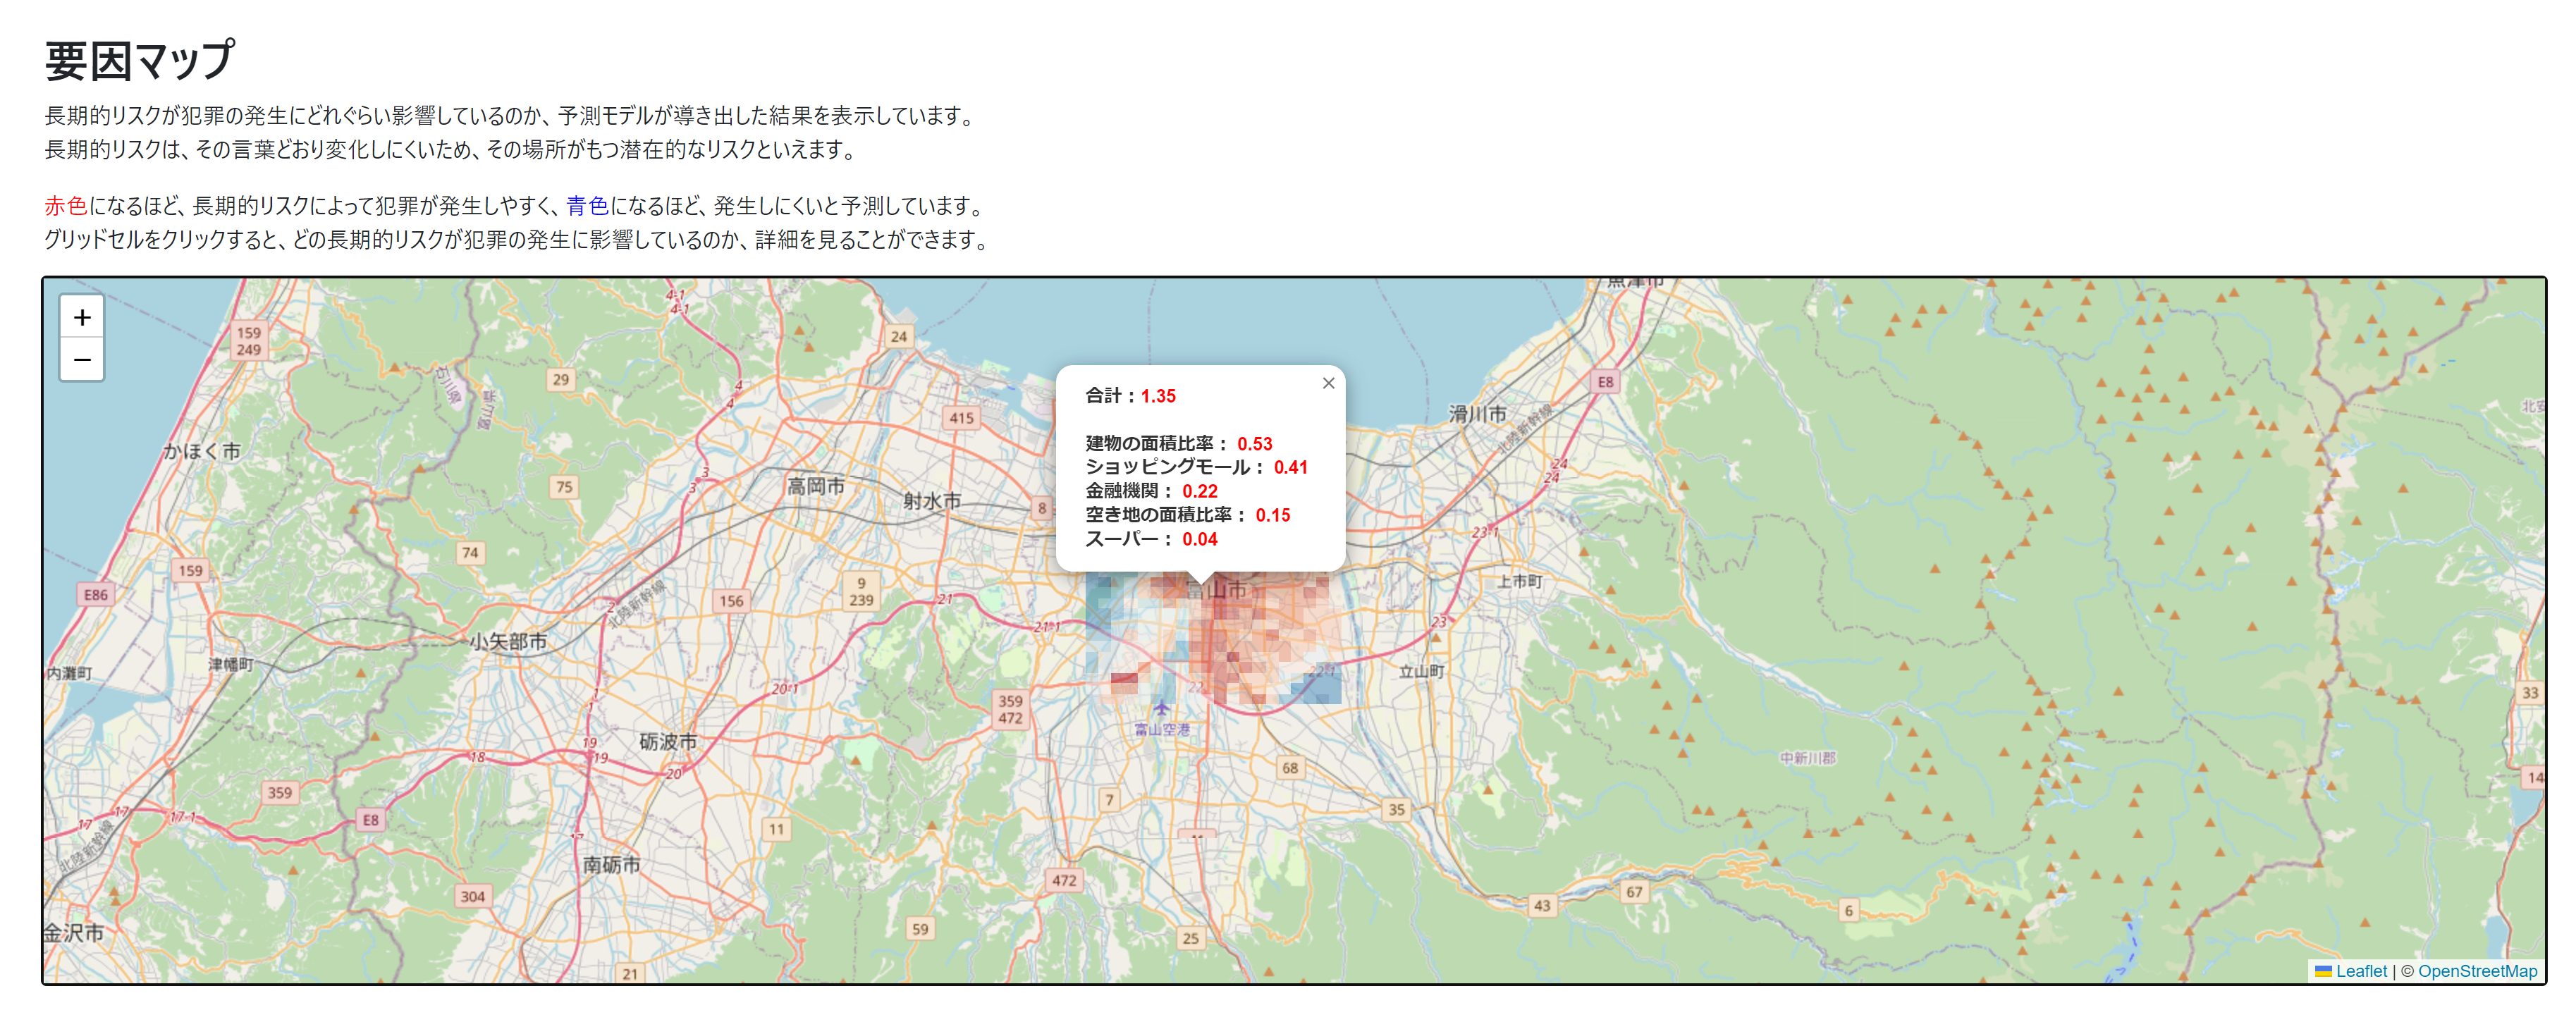This screenshot has width=2576, height=1034.
Task: Click the 高岡市 city label on map
Action: tap(815, 486)
